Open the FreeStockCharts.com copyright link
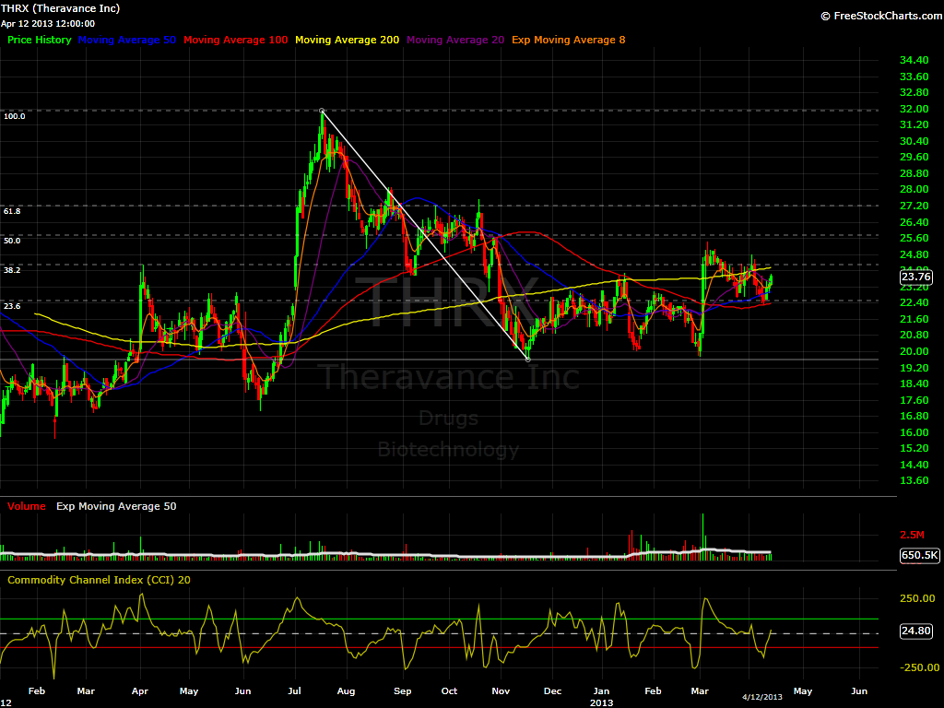Screen dimensions: 944x708 click(x=879, y=16)
